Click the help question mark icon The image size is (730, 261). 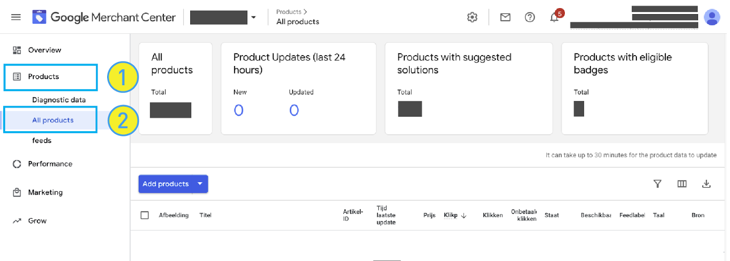coord(530,17)
